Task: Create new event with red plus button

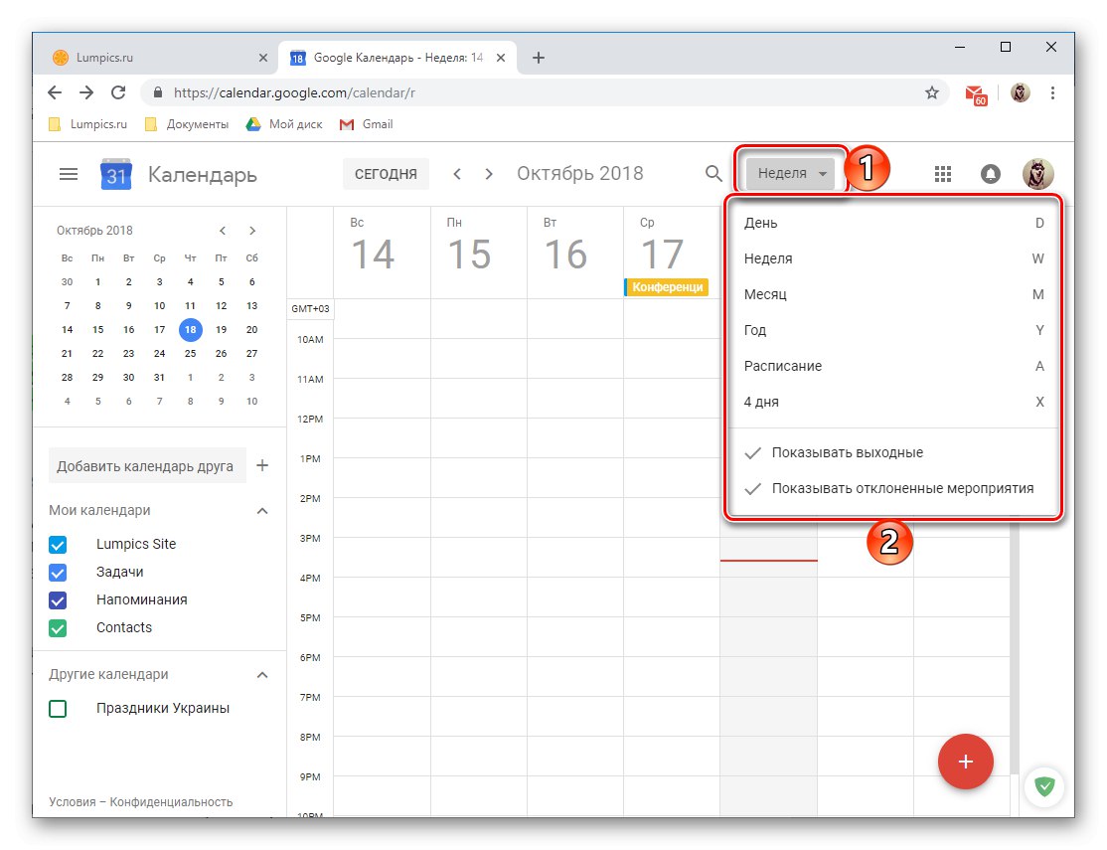Action: point(965,762)
